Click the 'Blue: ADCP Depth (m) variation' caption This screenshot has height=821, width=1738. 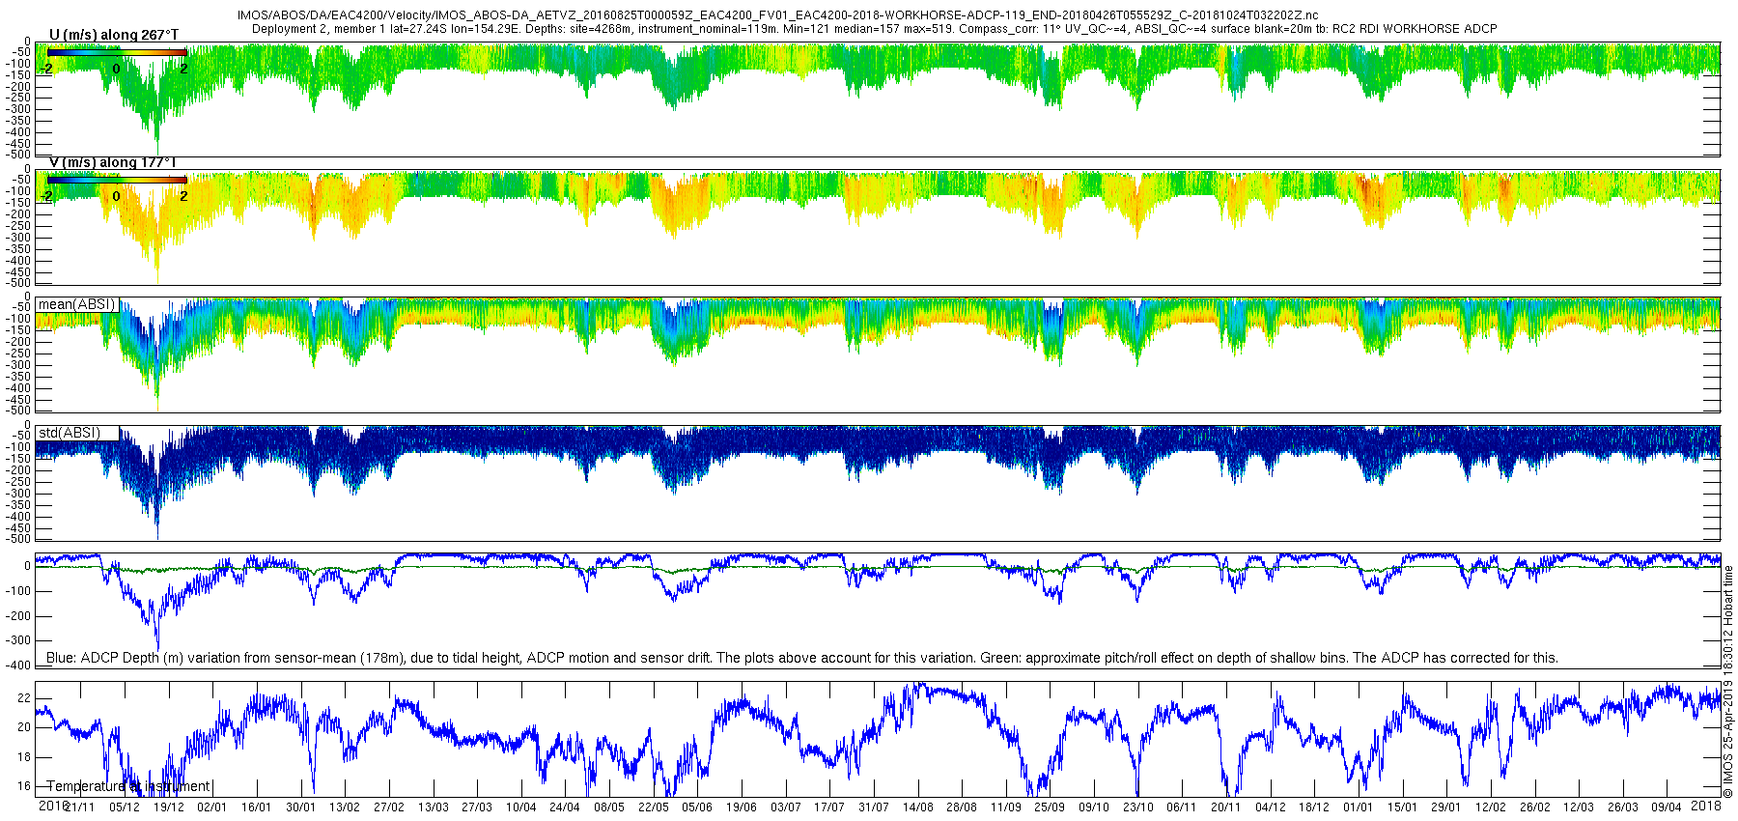(802, 658)
